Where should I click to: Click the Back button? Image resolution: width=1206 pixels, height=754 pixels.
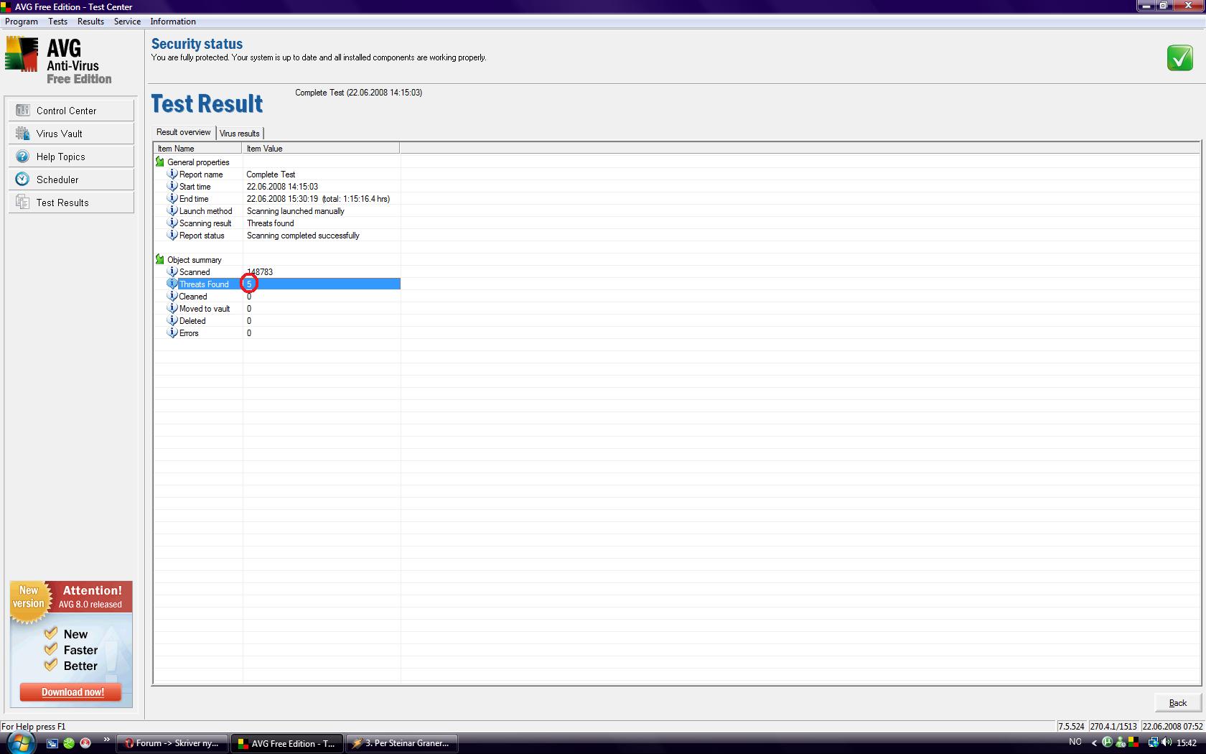pyautogui.click(x=1177, y=703)
